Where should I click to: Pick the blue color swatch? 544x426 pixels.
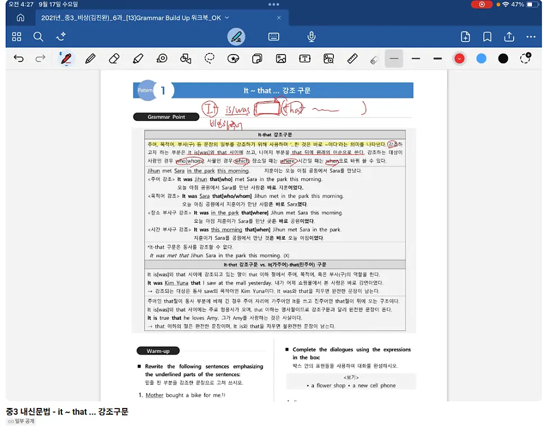click(481, 59)
